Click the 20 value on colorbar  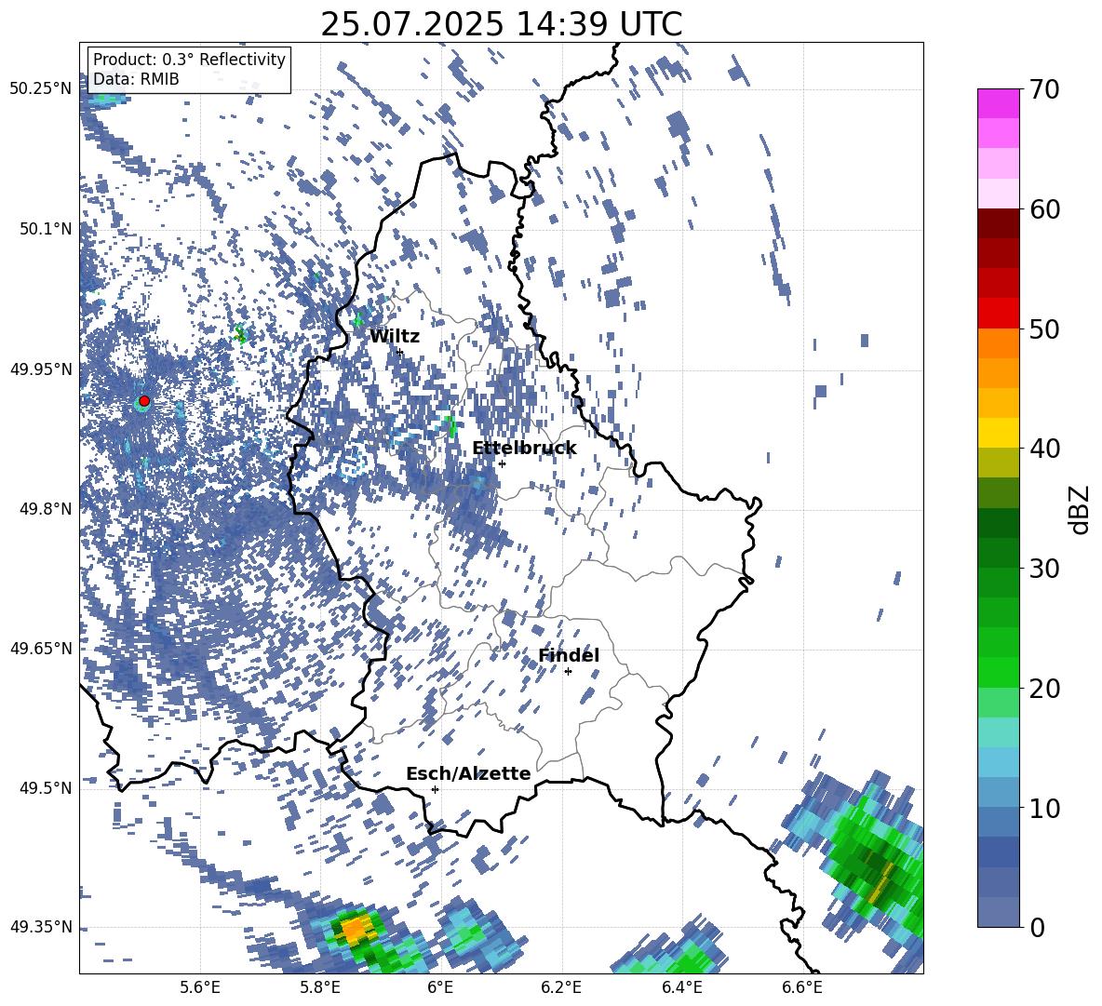tap(1044, 689)
